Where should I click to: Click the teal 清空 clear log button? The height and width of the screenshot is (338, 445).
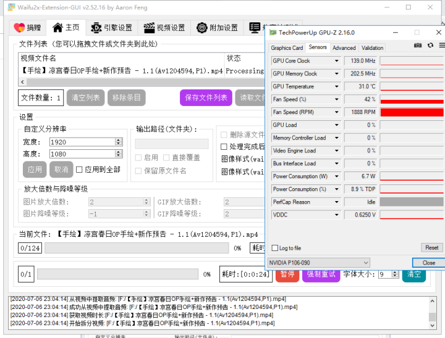pyautogui.click(x=413, y=275)
